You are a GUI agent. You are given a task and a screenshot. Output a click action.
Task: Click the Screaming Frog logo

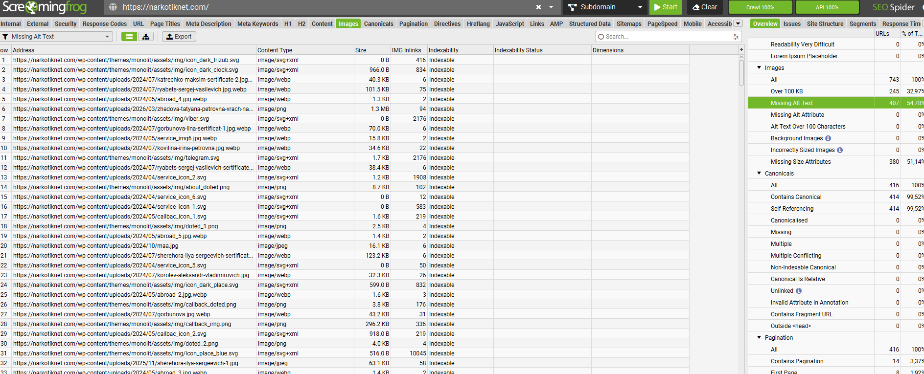(x=45, y=7)
